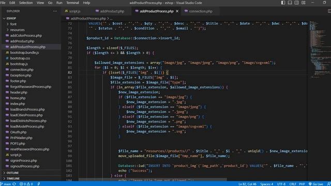Viewport: 331px width, 186px height.
Task: Open signoutProcess.php file
Action: 25,166
